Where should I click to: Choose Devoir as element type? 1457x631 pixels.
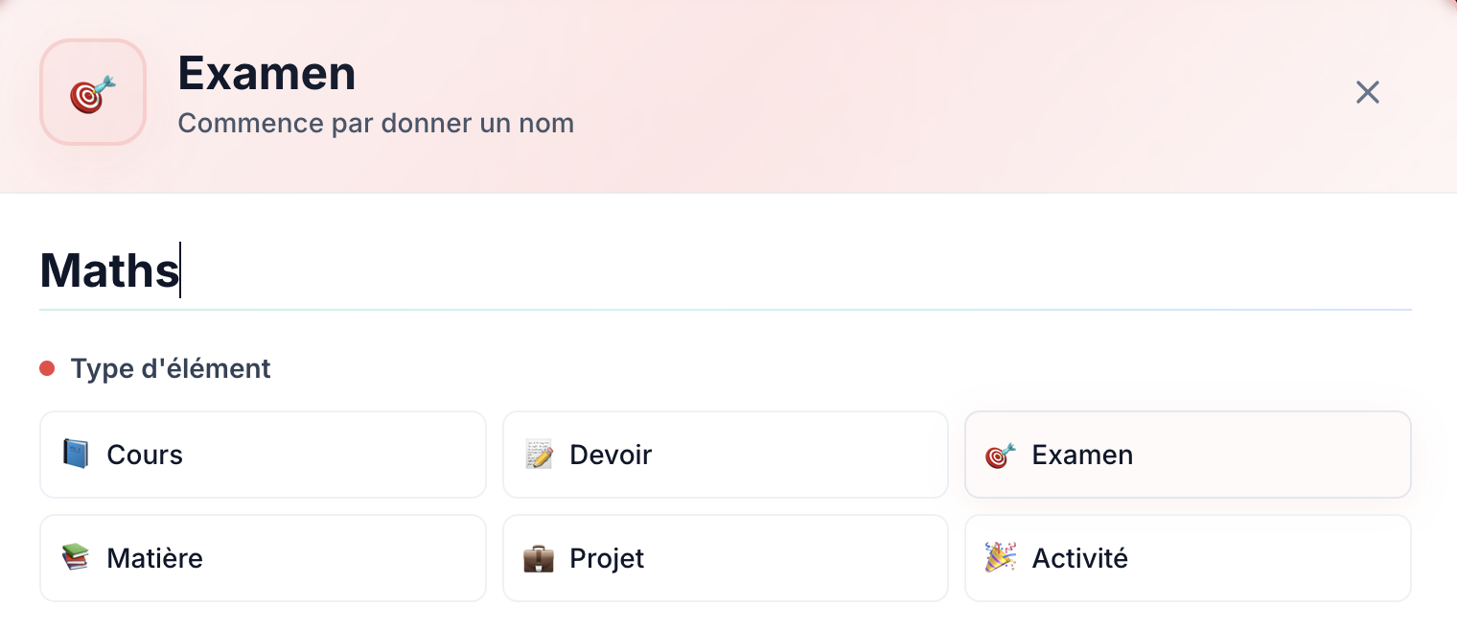click(725, 455)
